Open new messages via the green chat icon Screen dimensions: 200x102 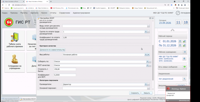coord(185,67)
